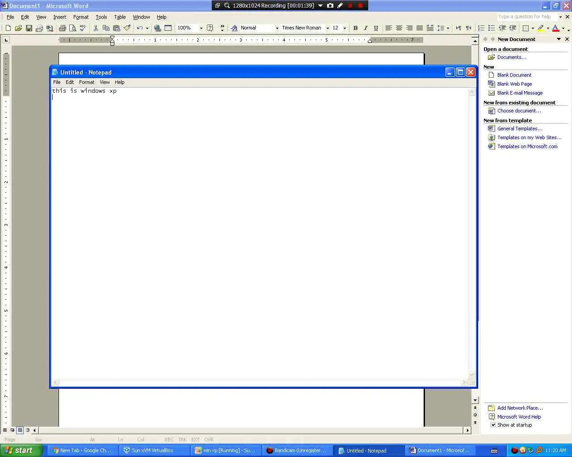Justify text in Word

point(419,28)
